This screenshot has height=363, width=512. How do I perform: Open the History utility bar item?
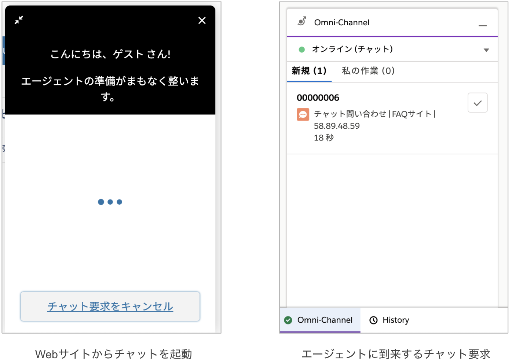389,320
